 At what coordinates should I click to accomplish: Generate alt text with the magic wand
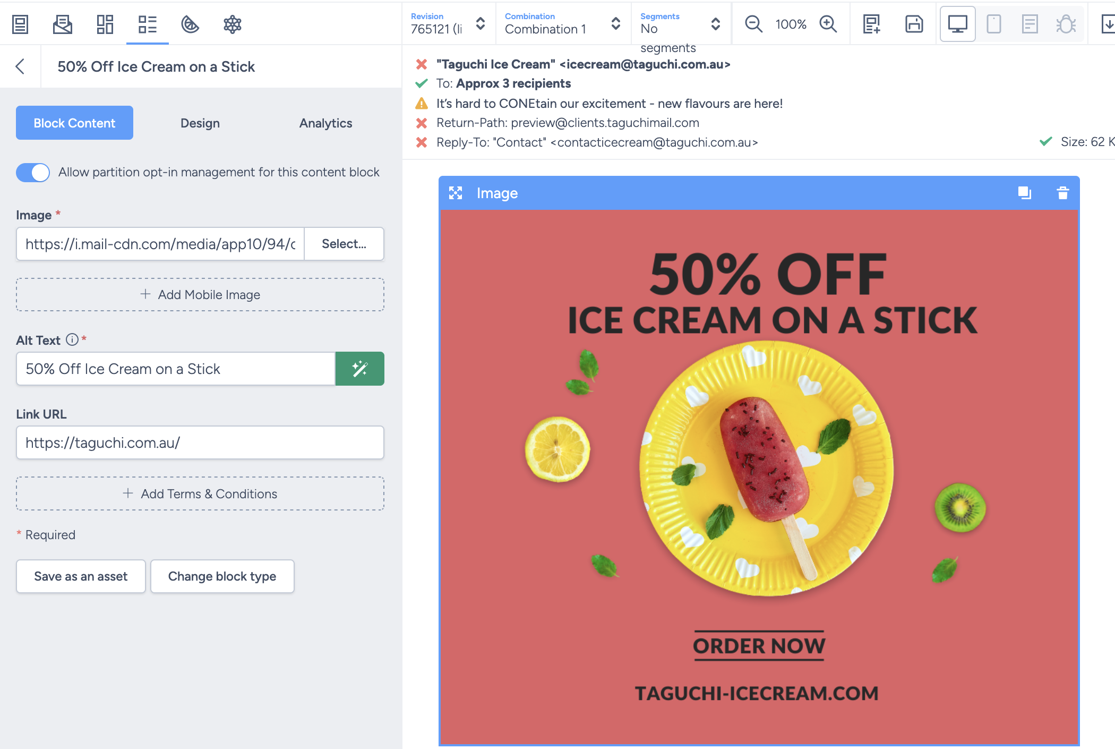coord(359,369)
